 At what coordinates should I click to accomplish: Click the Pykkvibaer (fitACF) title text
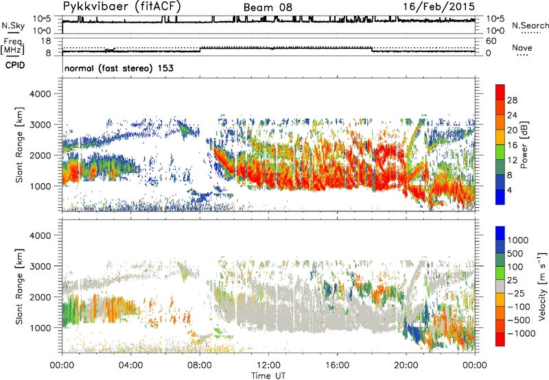(122, 7)
